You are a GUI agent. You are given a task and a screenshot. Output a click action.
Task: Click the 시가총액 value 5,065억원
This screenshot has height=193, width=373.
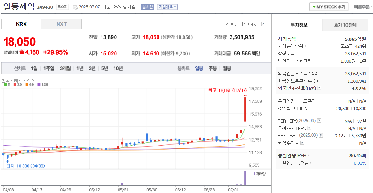355,39
